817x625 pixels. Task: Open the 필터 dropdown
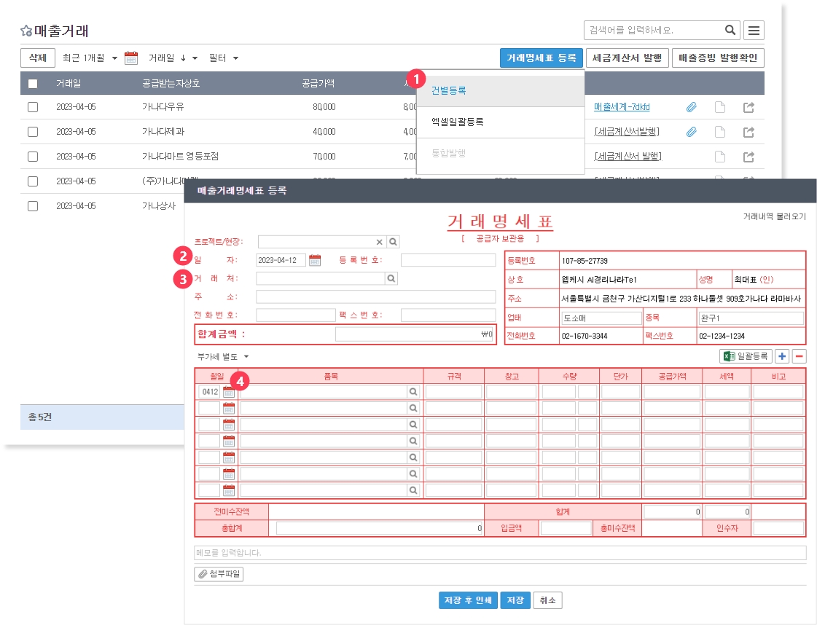(223, 58)
